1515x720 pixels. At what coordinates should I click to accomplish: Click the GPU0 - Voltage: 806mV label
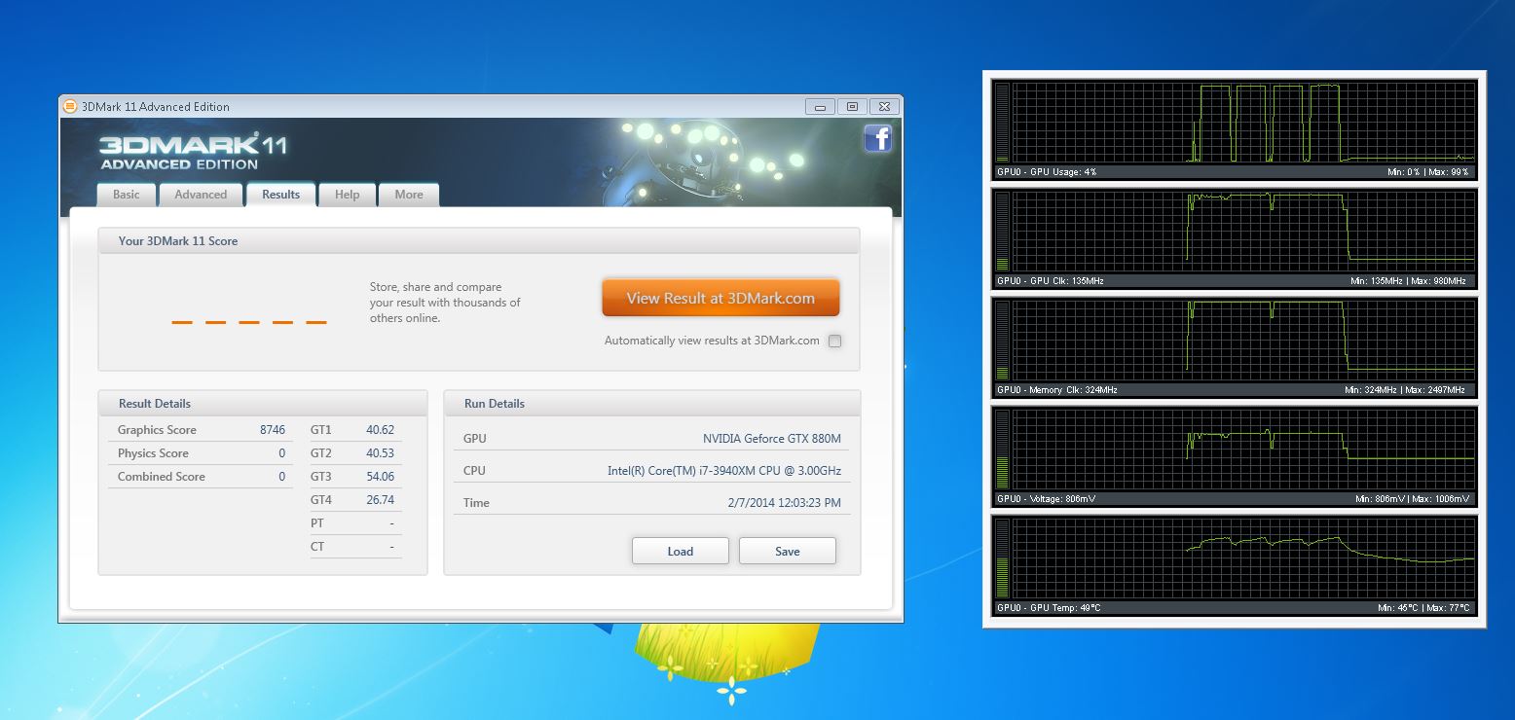1046,499
